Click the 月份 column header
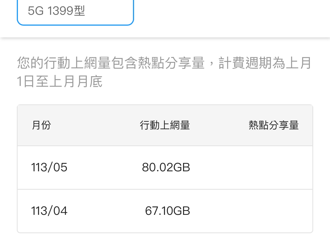The width and height of the screenshot is (330, 243). click(x=41, y=125)
